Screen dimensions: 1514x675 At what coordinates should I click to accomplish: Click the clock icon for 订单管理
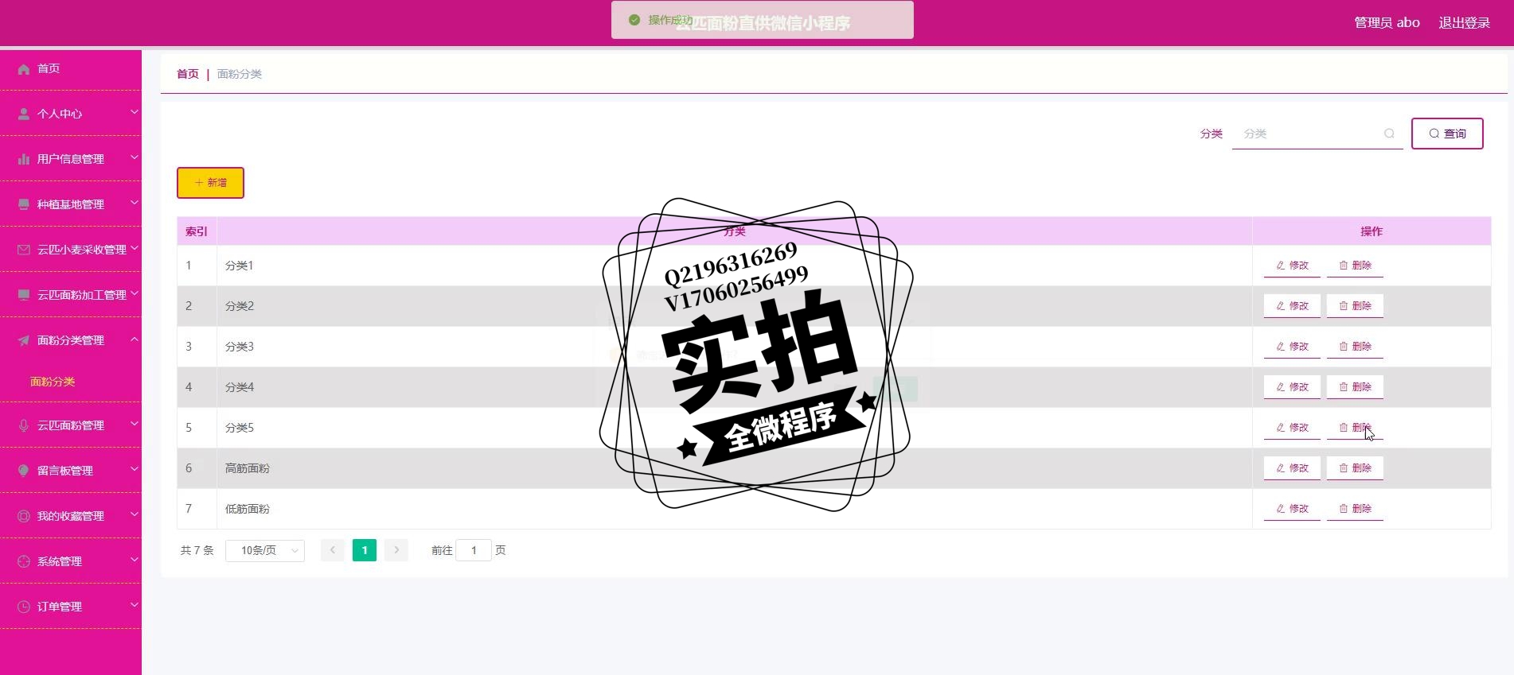[24, 607]
